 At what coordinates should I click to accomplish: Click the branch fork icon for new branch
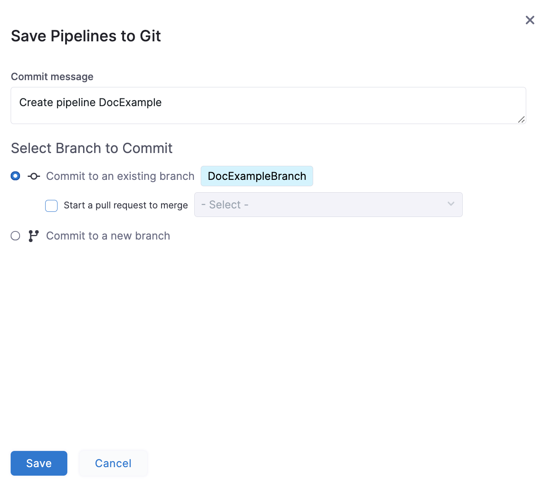point(34,236)
